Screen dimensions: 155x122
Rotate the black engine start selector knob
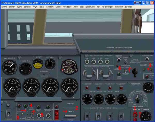point(135,72)
